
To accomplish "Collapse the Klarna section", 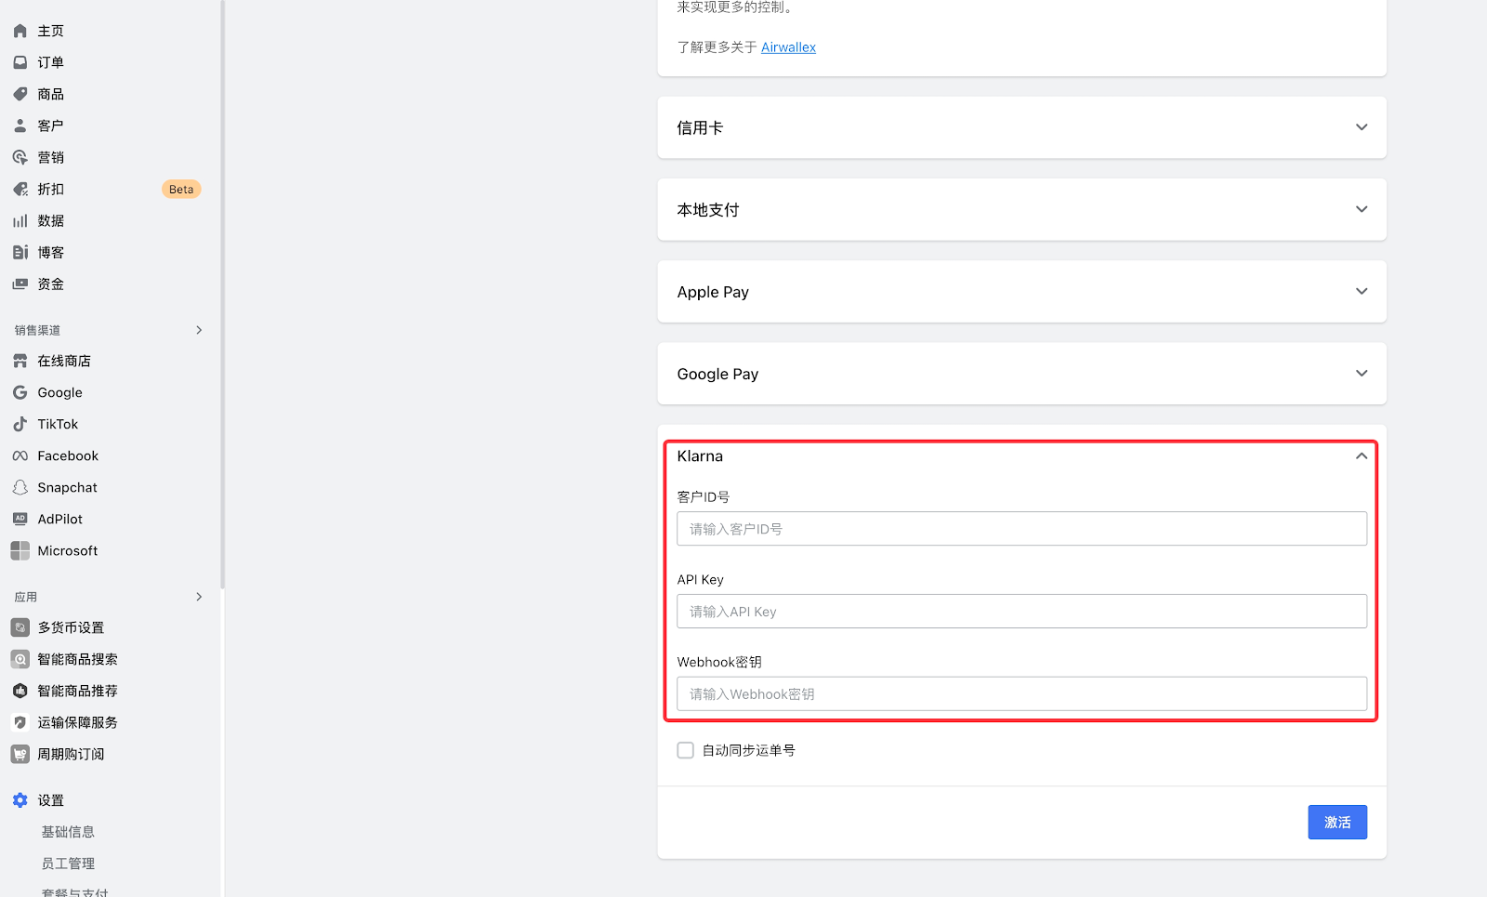I will (1361, 456).
